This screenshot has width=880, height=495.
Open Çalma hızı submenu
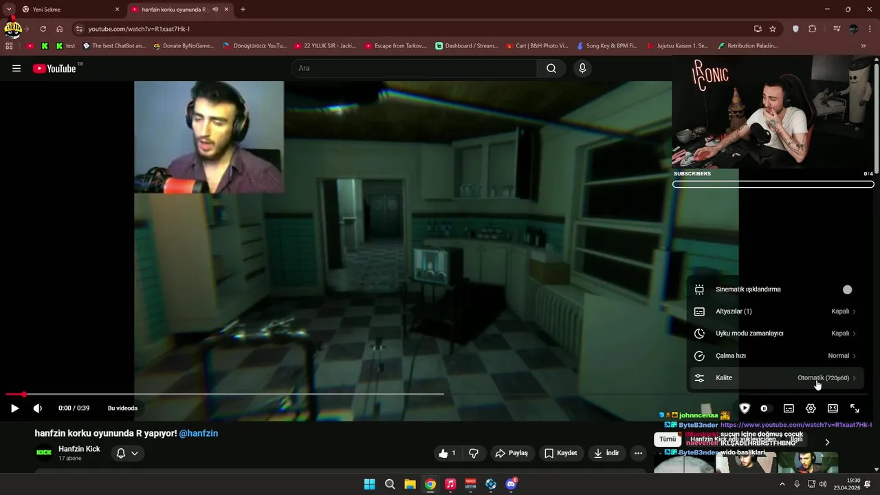(x=775, y=355)
